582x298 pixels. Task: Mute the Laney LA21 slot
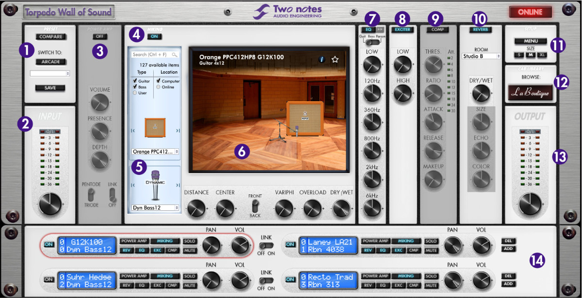tap(431, 251)
